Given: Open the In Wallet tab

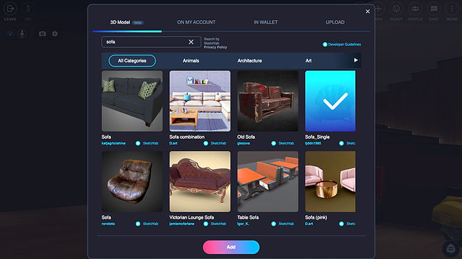Looking at the screenshot, I should (x=266, y=22).
